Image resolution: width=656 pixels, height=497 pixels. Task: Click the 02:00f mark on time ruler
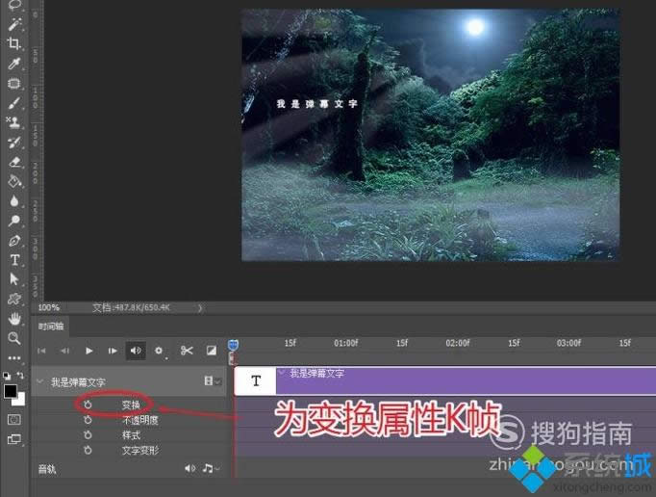[457, 343]
